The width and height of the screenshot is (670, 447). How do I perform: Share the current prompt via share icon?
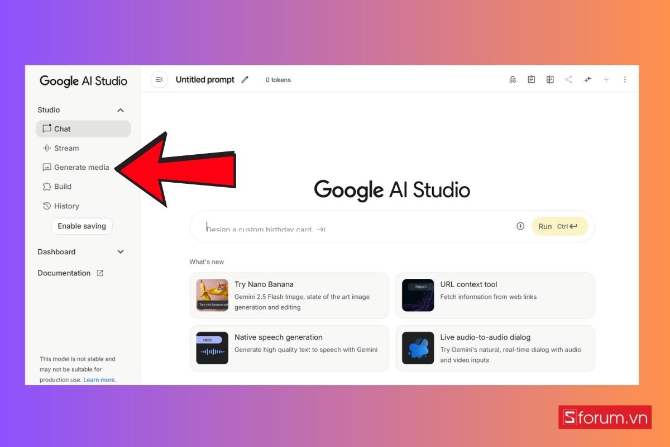pyautogui.click(x=568, y=79)
